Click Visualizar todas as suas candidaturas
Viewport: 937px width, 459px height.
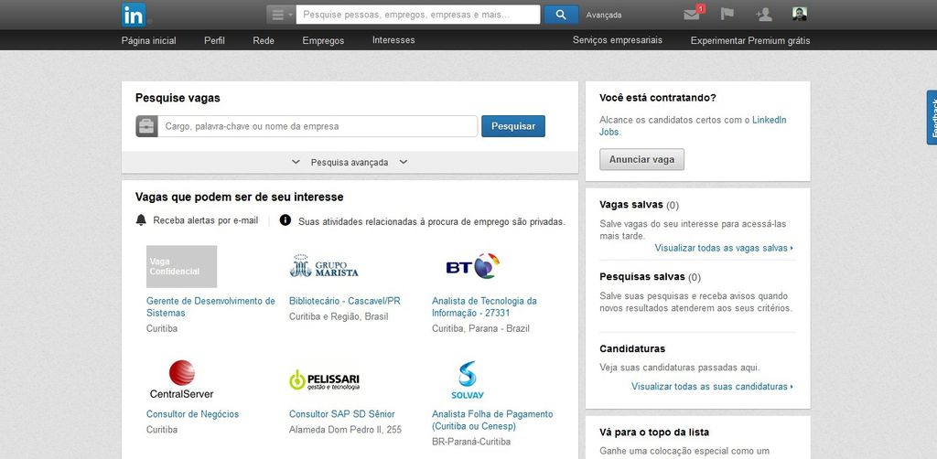(x=712, y=386)
